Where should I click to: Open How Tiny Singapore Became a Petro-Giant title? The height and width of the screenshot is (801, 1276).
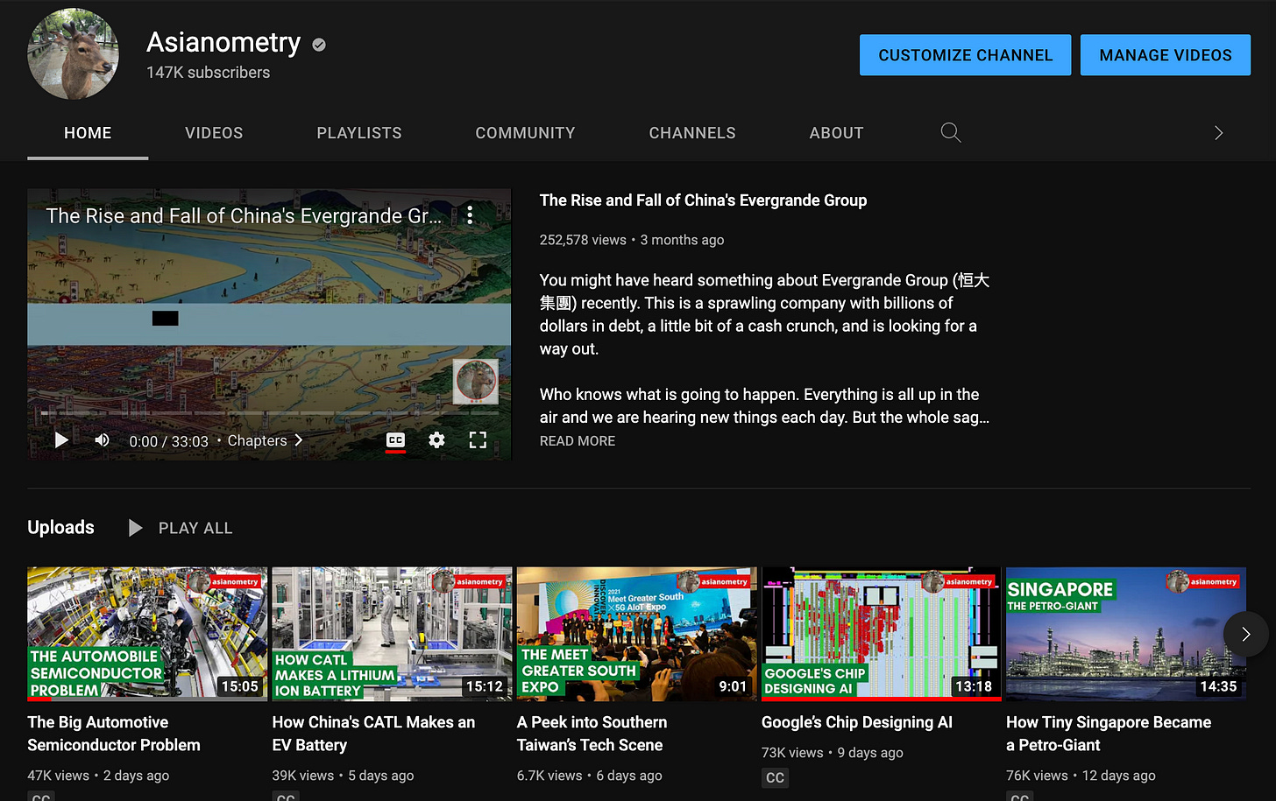pyautogui.click(x=1109, y=734)
